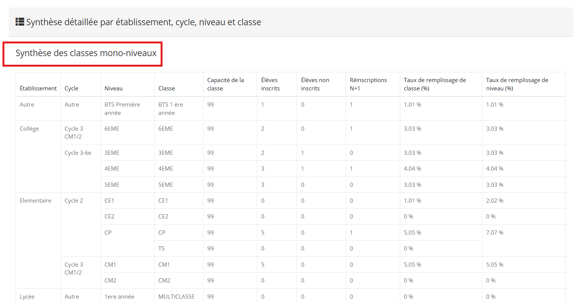Click the Établissement column header
The image size is (578, 302).
(x=38, y=88)
